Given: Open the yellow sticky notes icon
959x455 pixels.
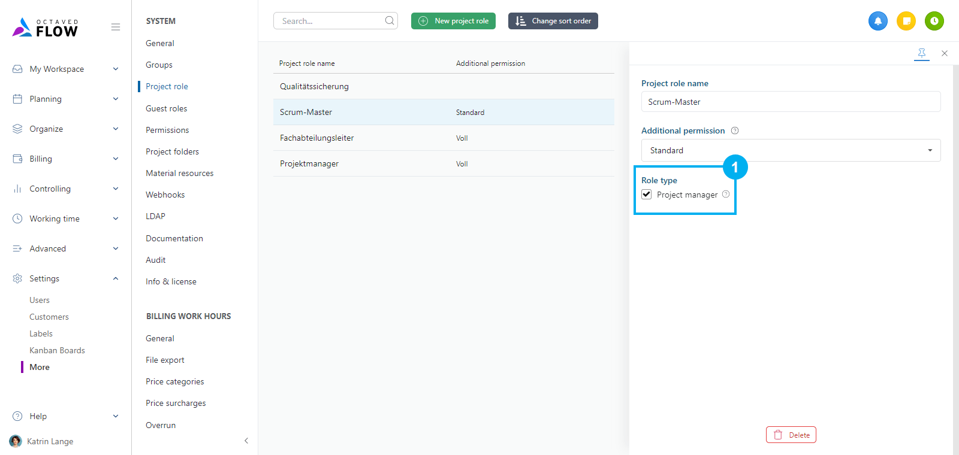Looking at the screenshot, I should click(906, 21).
